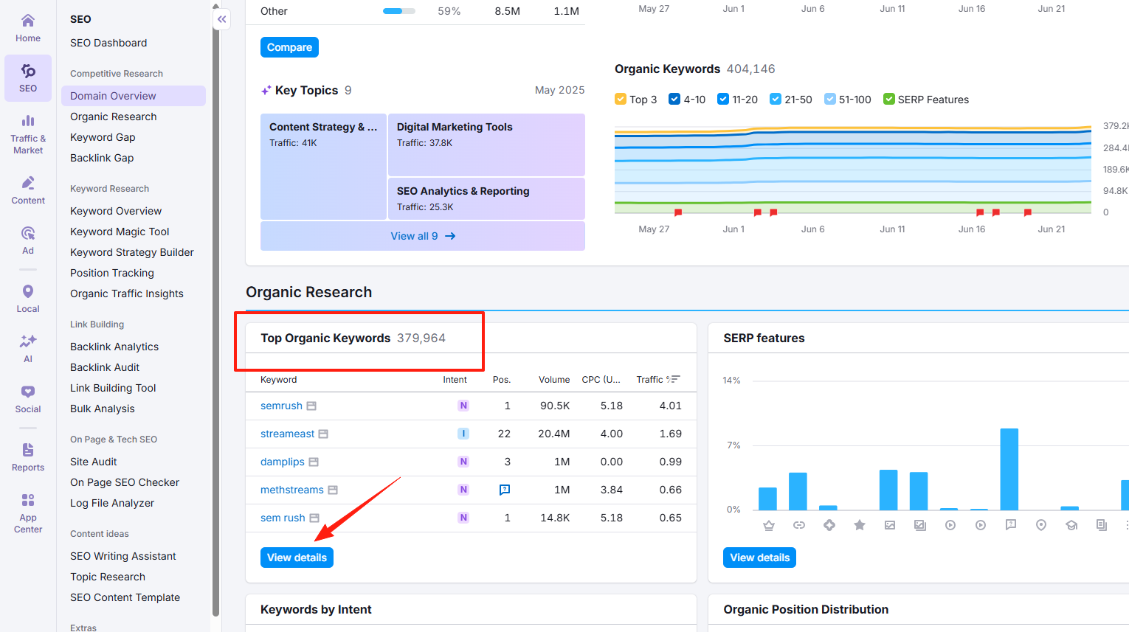The width and height of the screenshot is (1129, 632).
Task: Open Keyword Magic Tool menu item
Action: pos(120,232)
